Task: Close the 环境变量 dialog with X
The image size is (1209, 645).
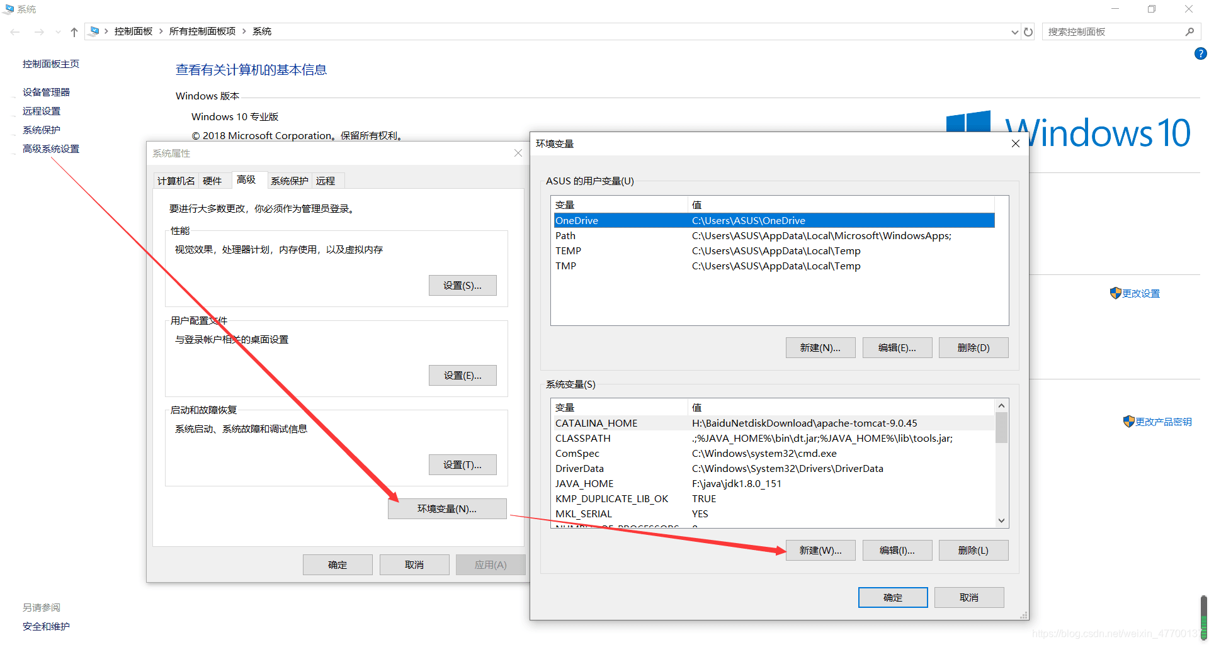Action: pos(1015,144)
